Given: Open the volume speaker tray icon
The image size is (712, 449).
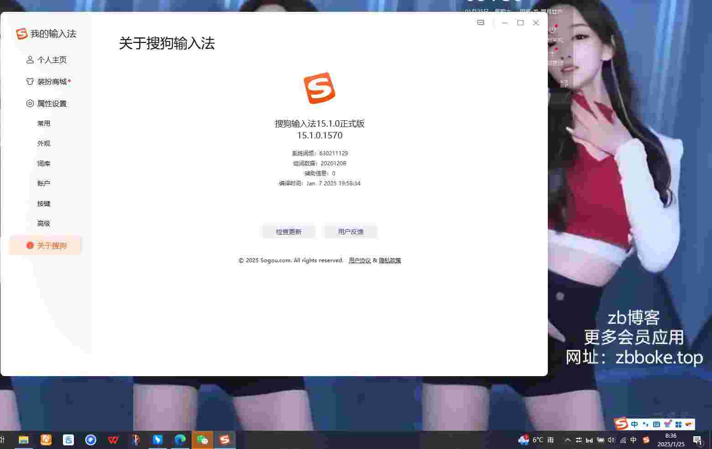Looking at the screenshot, I should click(612, 440).
